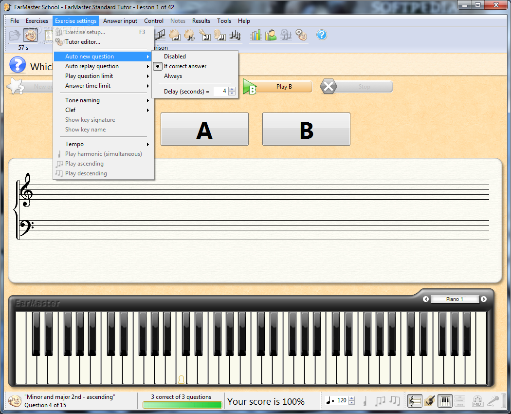
Task: Show the guitar fretboard view icon
Action: pos(430,401)
